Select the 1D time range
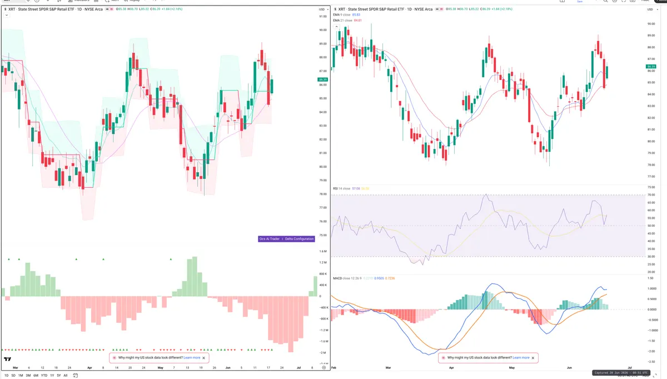The height and width of the screenshot is (379, 667). [x=6, y=375]
